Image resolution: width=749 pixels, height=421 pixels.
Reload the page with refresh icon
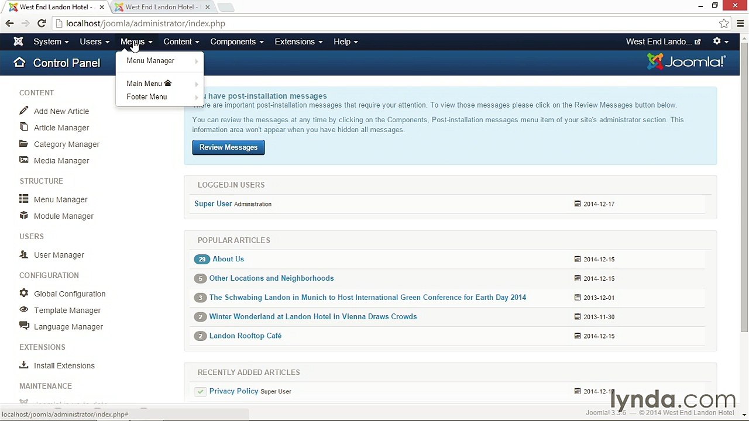click(x=42, y=23)
